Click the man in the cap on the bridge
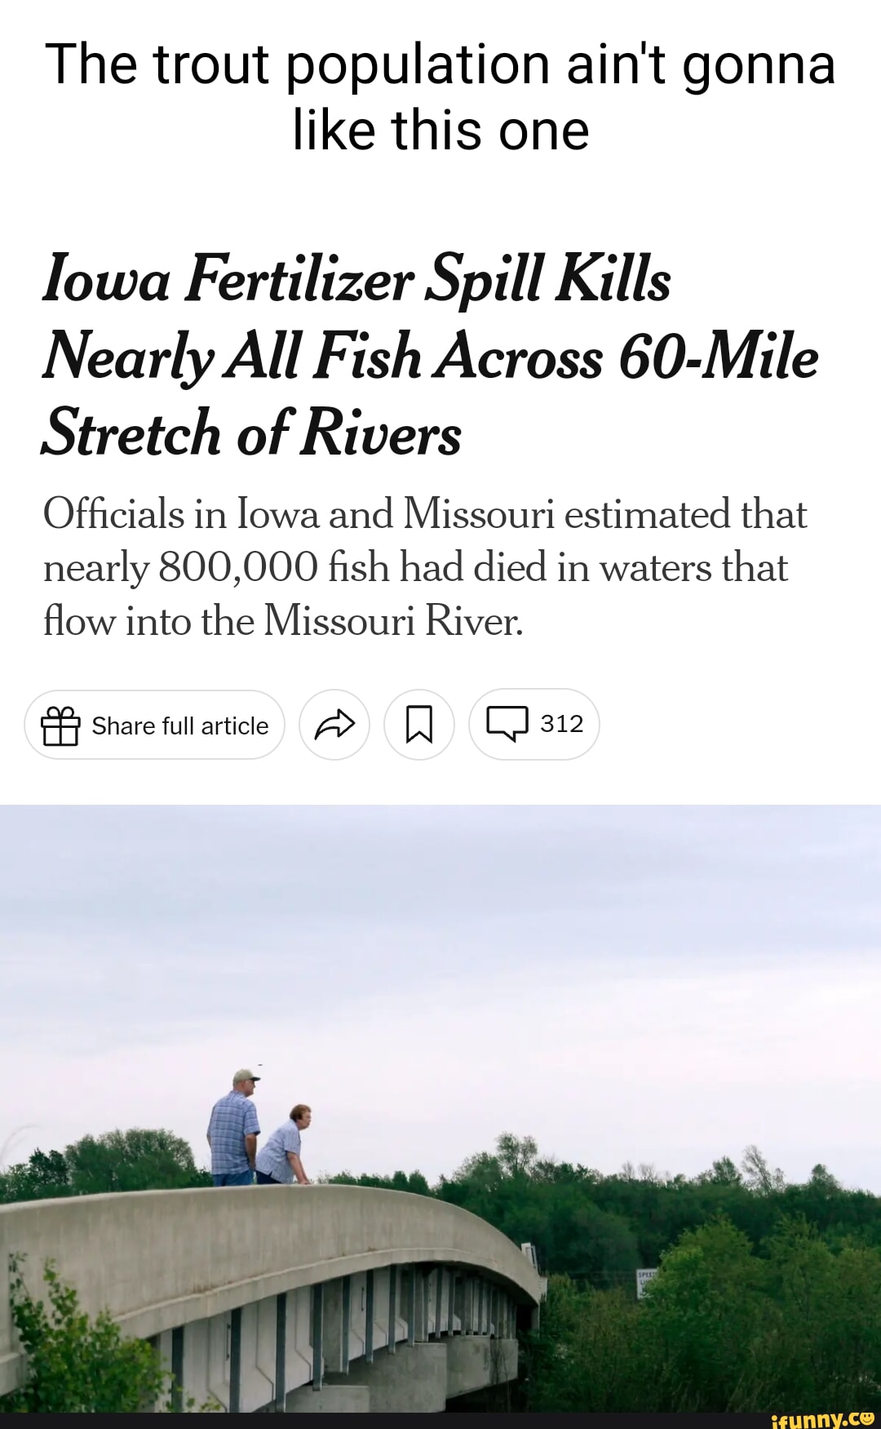Screen dimensions: 881x1429 (235, 1127)
